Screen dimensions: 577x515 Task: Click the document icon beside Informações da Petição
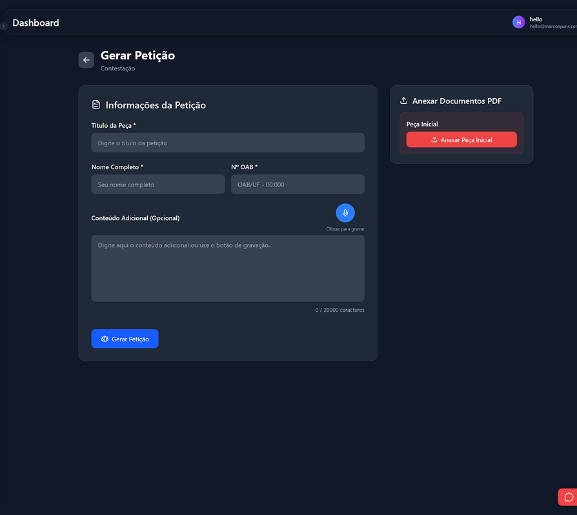click(96, 105)
